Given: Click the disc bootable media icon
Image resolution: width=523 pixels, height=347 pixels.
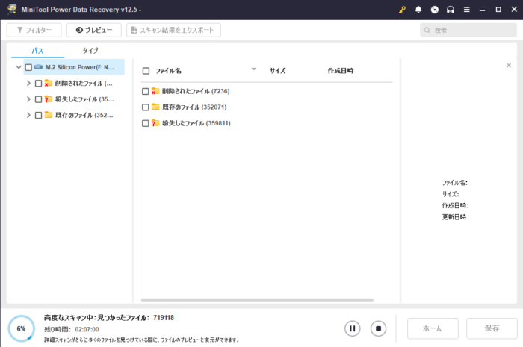Looking at the screenshot, I should coord(435,10).
